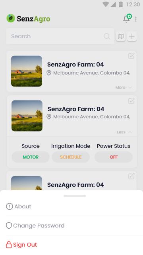Open the three-dot overflow menu
The width and height of the screenshot is (143, 255).
[x=136, y=19]
